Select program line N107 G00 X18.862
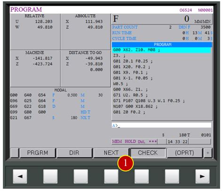Screen dimensions: 223x191 click(135, 106)
